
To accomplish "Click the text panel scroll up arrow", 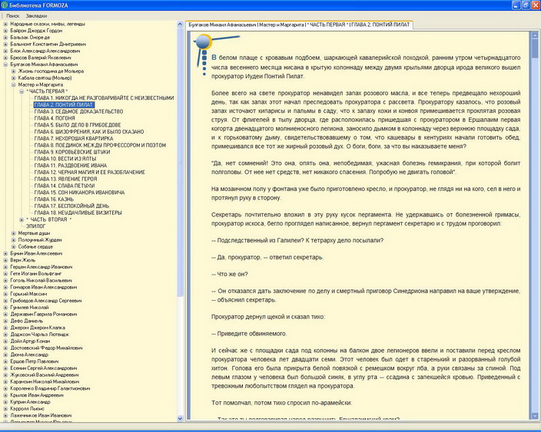I will (535, 35).
